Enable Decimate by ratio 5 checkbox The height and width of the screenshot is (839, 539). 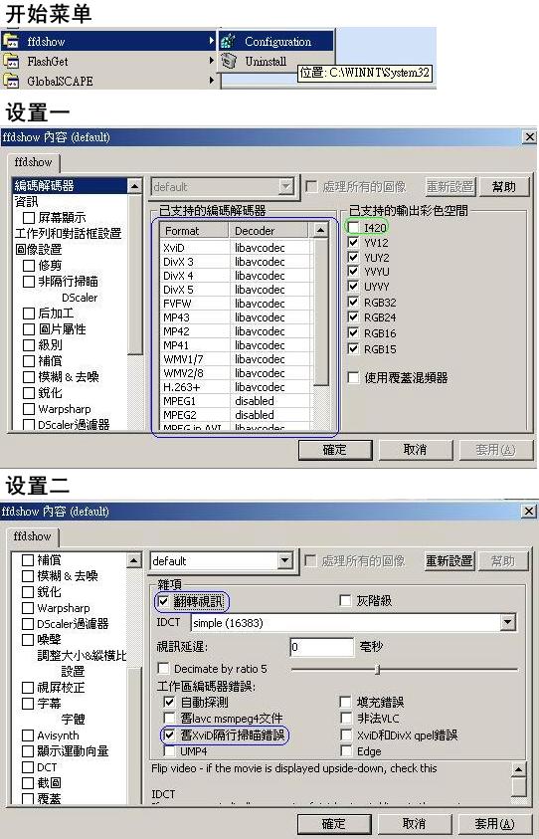[164, 668]
